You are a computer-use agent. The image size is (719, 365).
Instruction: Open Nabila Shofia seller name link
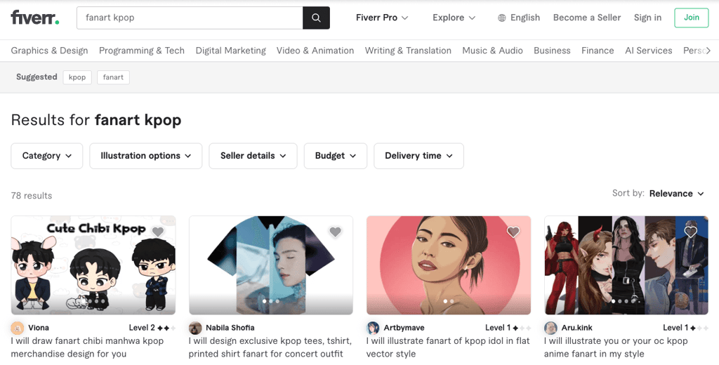click(230, 328)
